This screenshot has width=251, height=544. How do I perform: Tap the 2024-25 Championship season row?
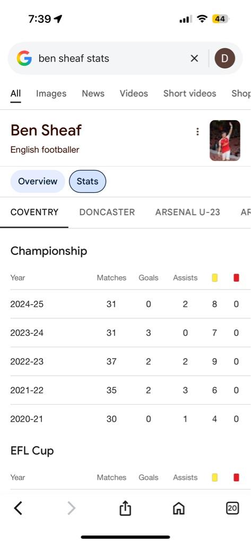pos(125,304)
